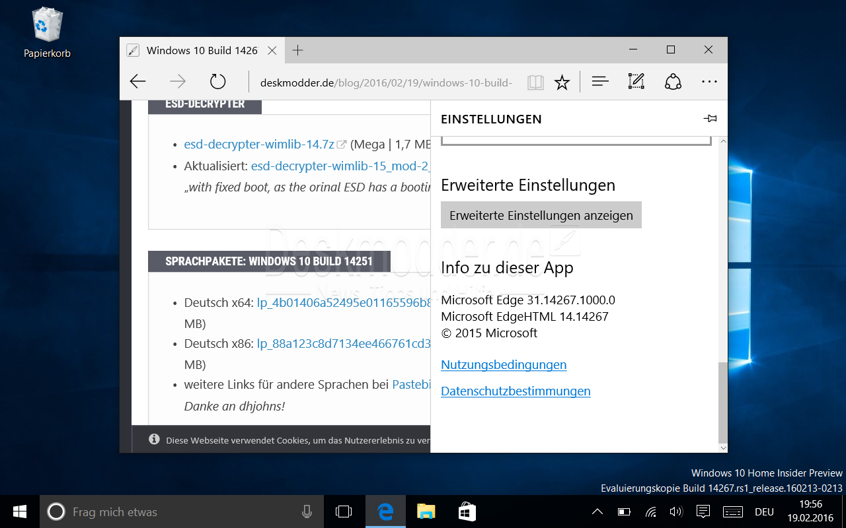Open the Share icon
Image resolution: width=846 pixels, height=528 pixels.
673,82
